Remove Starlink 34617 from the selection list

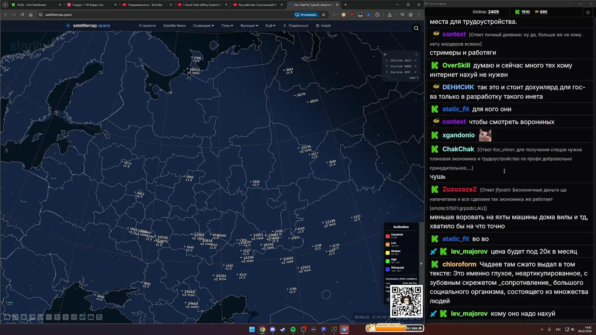click(415, 60)
